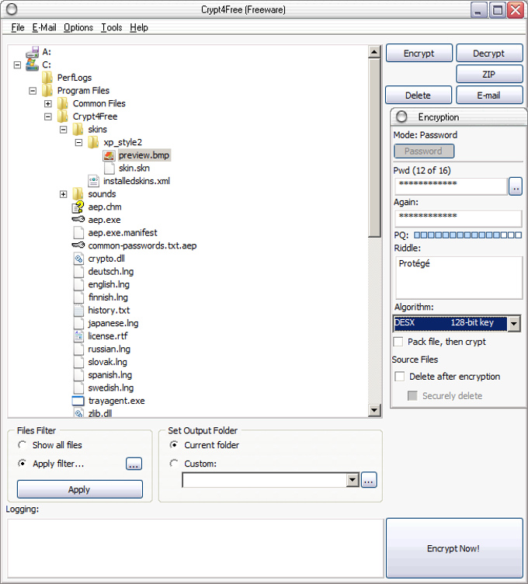The image size is (528, 584).
Task: Tick Delete after encryption checkbox
Action: coord(400,376)
